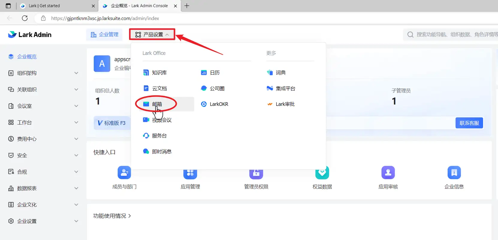Click the search magnifier icon
Image resolution: width=498 pixels, height=240 pixels.
[410, 35]
